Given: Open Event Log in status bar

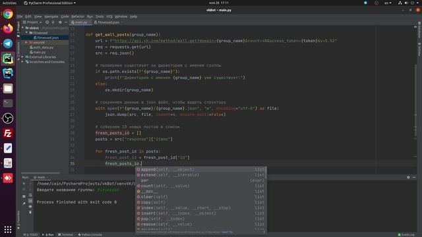Looking at the screenshot, I should 406,234.
